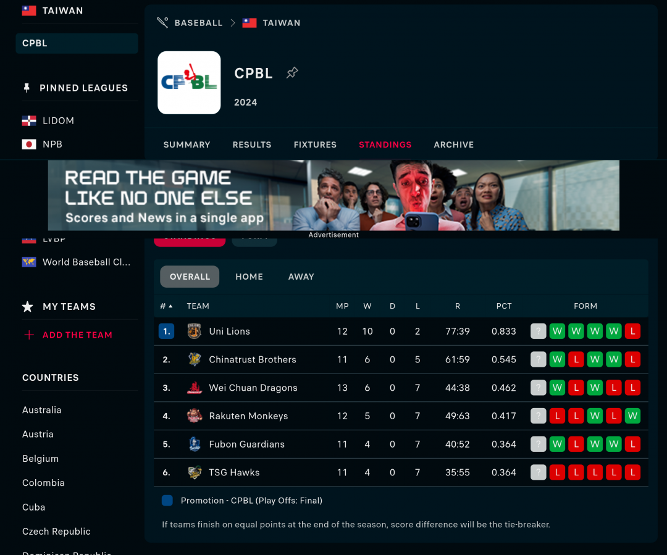Open the Fixtures tab
Viewport: 667px width, 555px height.
tap(315, 144)
